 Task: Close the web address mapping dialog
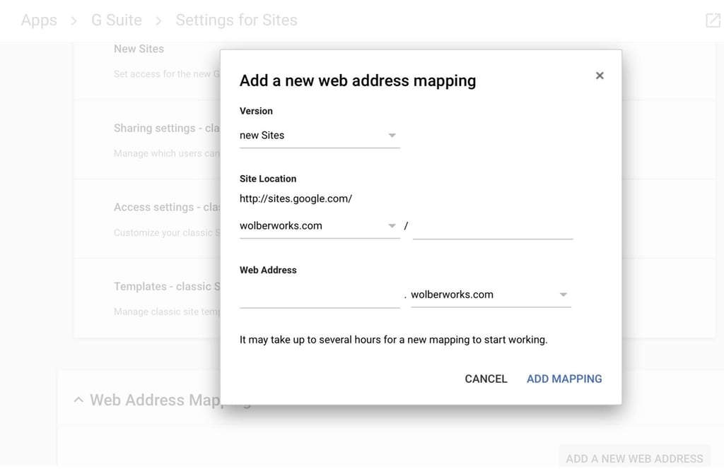click(x=600, y=76)
